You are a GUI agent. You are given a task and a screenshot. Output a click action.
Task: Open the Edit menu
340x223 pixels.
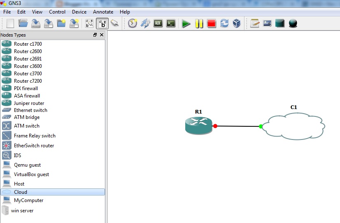pyautogui.click(x=21, y=12)
